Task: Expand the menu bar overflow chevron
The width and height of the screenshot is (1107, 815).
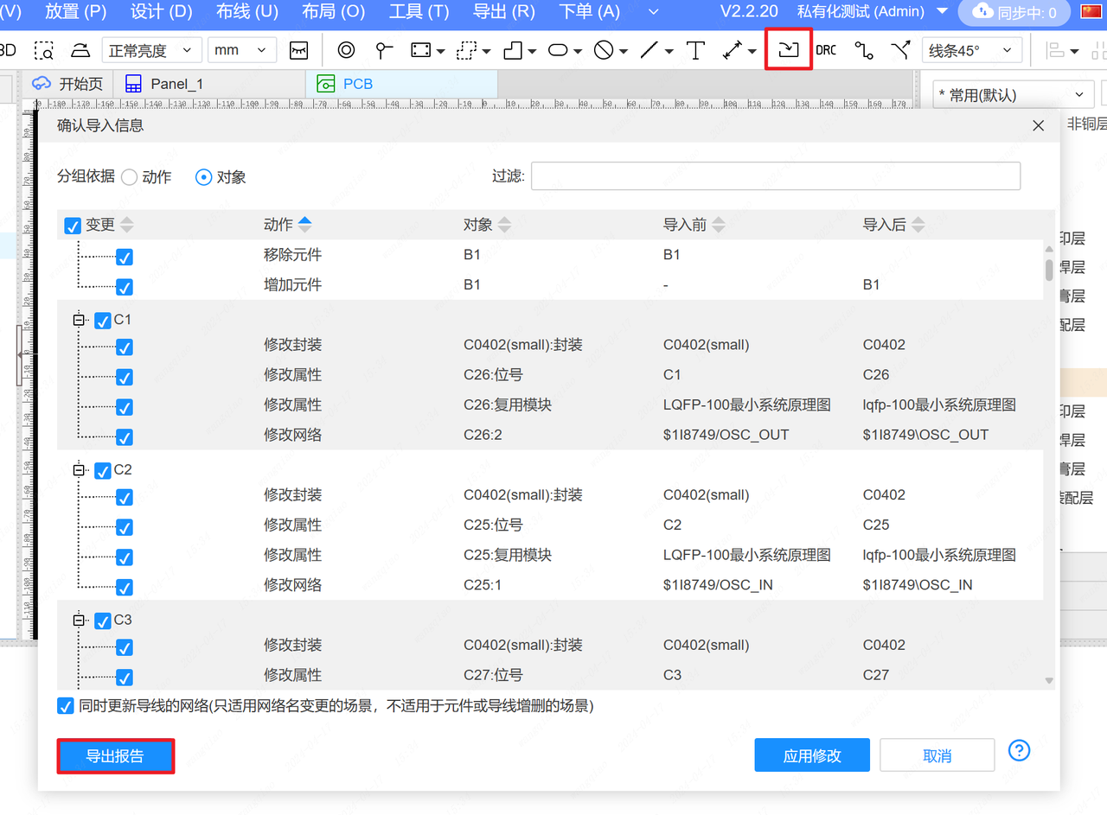Action: click(655, 11)
